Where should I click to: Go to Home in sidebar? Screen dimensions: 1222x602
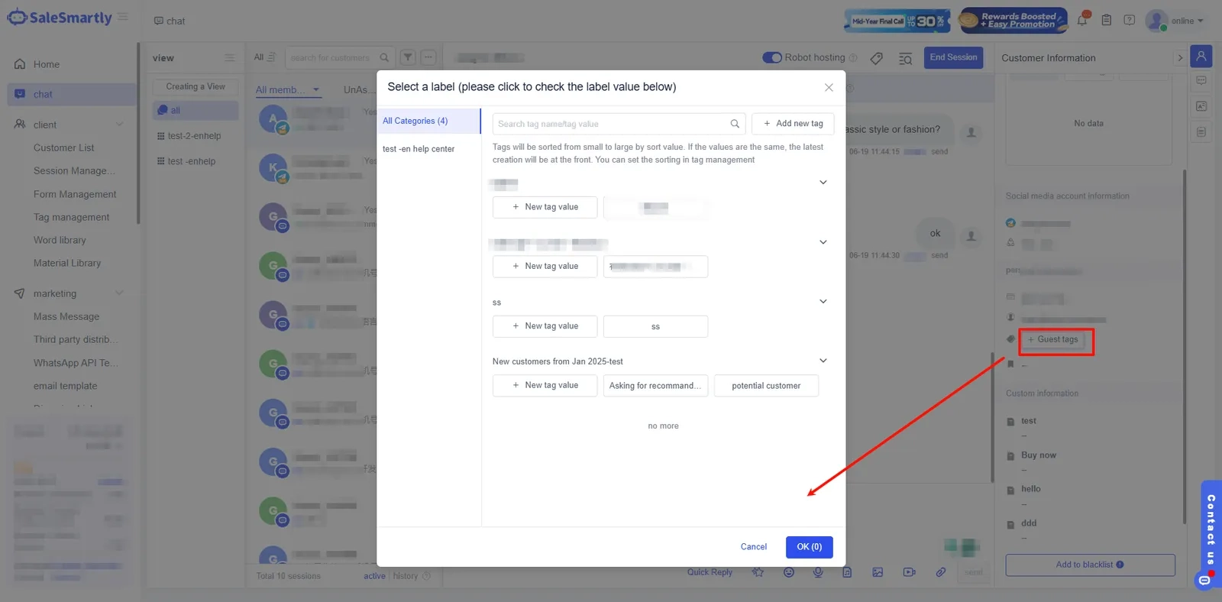pyautogui.click(x=47, y=64)
